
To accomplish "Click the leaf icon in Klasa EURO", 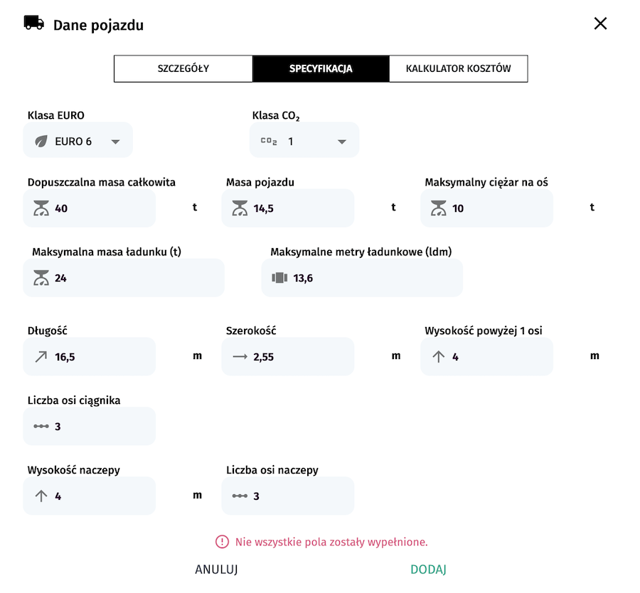I will coord(41,141).
